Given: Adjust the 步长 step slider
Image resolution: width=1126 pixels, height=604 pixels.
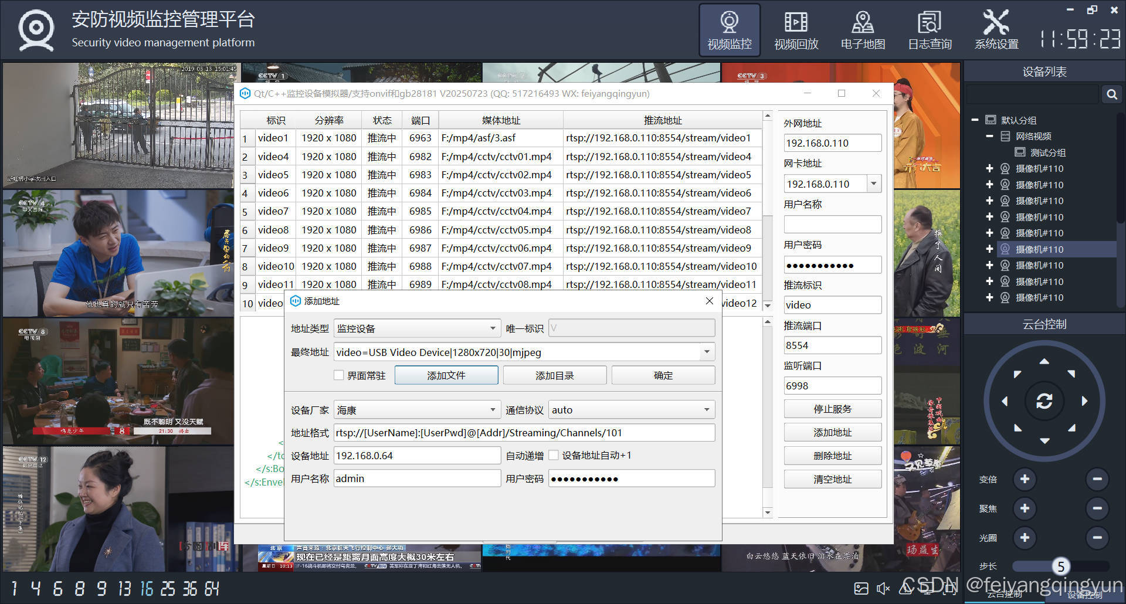Looking at the screenshot, I should pyautogui.click(x=1061, y=566).
